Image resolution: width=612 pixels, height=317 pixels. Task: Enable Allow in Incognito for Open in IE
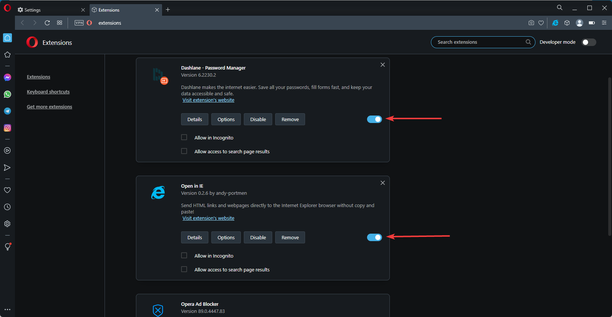click(x=184, y=255)
